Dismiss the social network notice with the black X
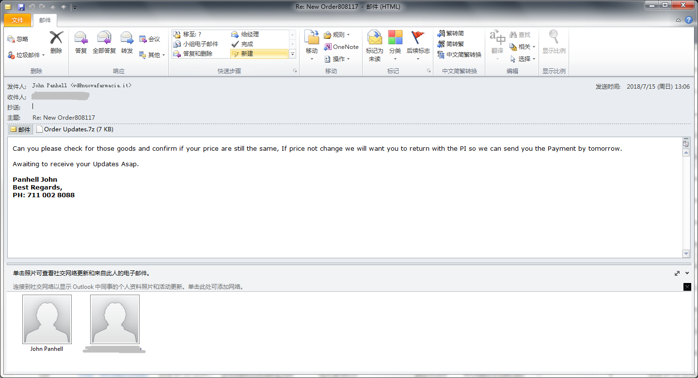This screenshot has height=378, width=698. (x=687, y=287)
